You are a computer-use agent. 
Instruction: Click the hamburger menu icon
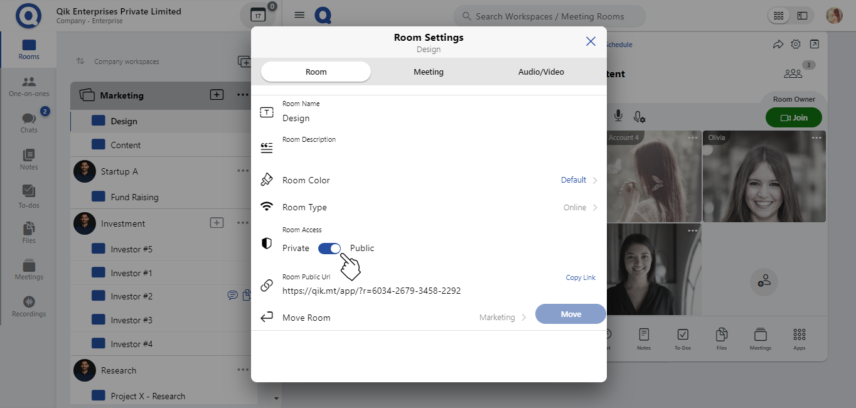(299, 16)
